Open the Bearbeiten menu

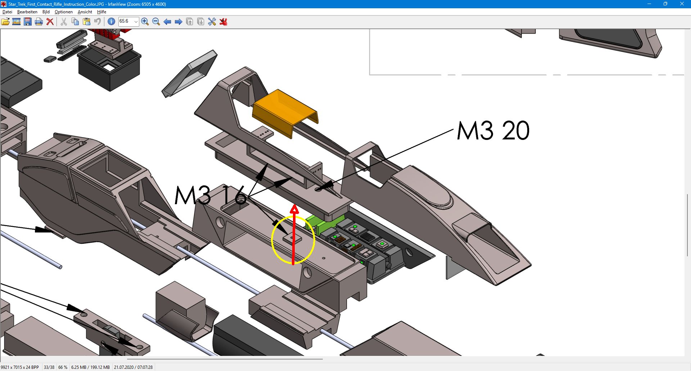click(x=27, y=12)
